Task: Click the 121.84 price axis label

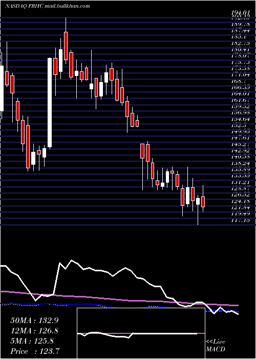Action: coord(240,208)
